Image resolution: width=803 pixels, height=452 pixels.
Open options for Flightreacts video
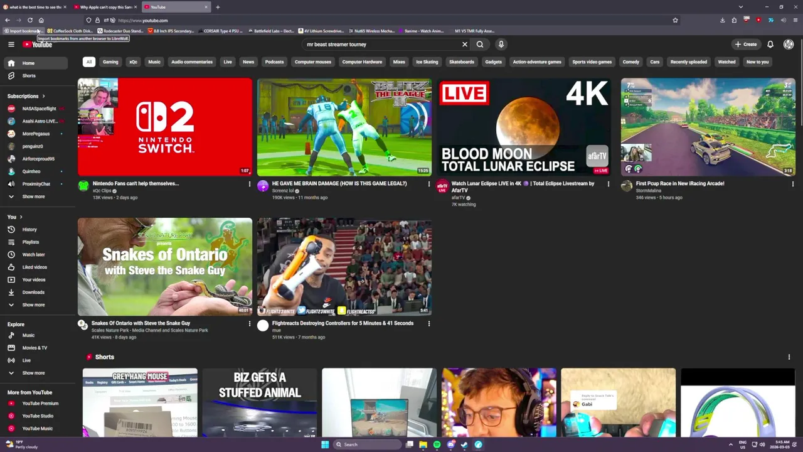click(429, 324)
